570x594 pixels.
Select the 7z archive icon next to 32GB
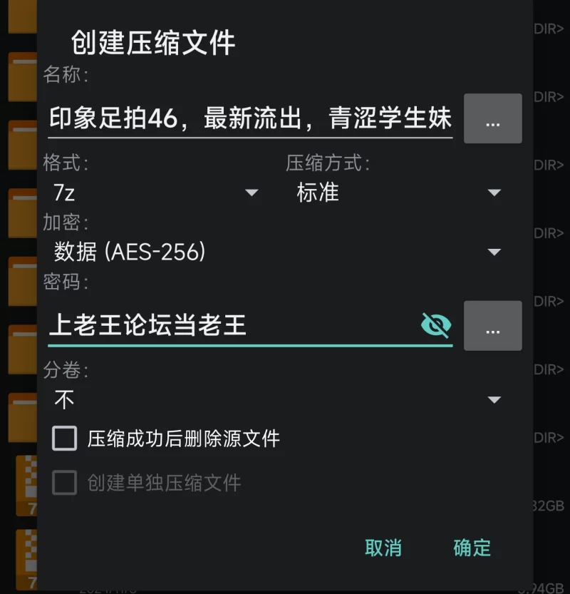pyautogui.click(x=26, y=486)
